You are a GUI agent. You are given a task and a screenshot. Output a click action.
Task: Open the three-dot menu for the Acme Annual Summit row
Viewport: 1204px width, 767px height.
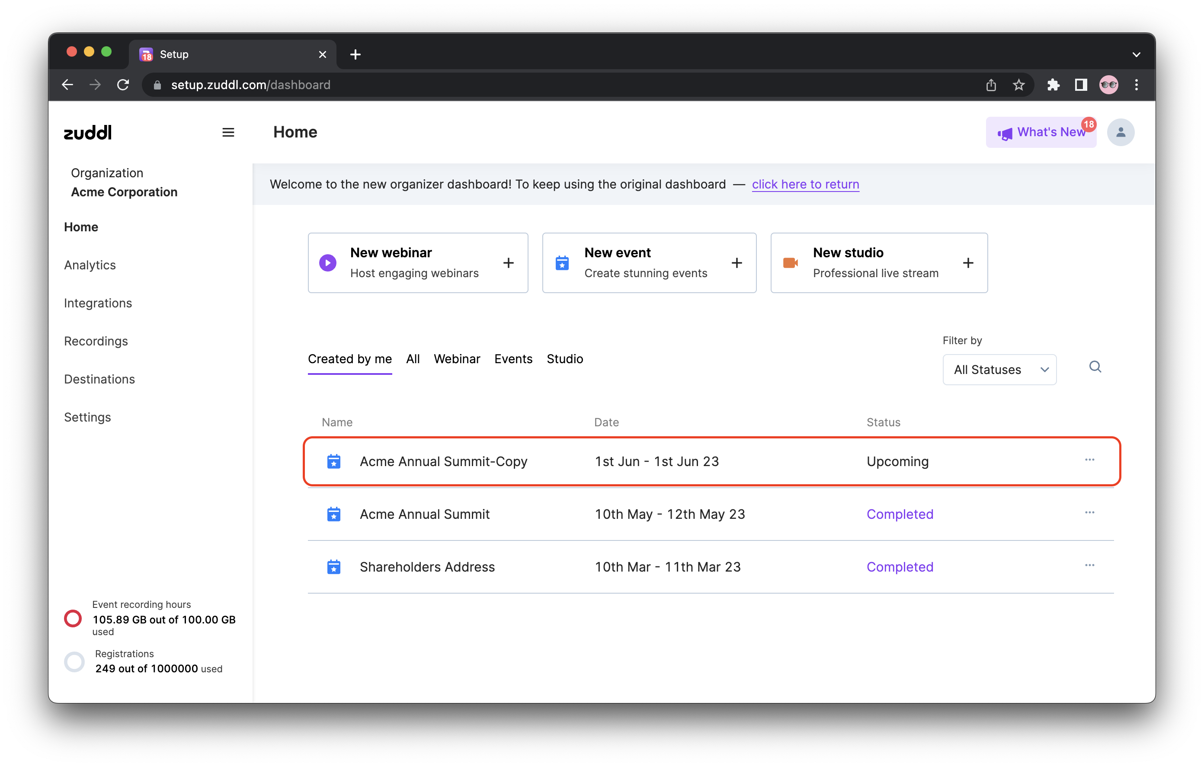pos(1089,512)
